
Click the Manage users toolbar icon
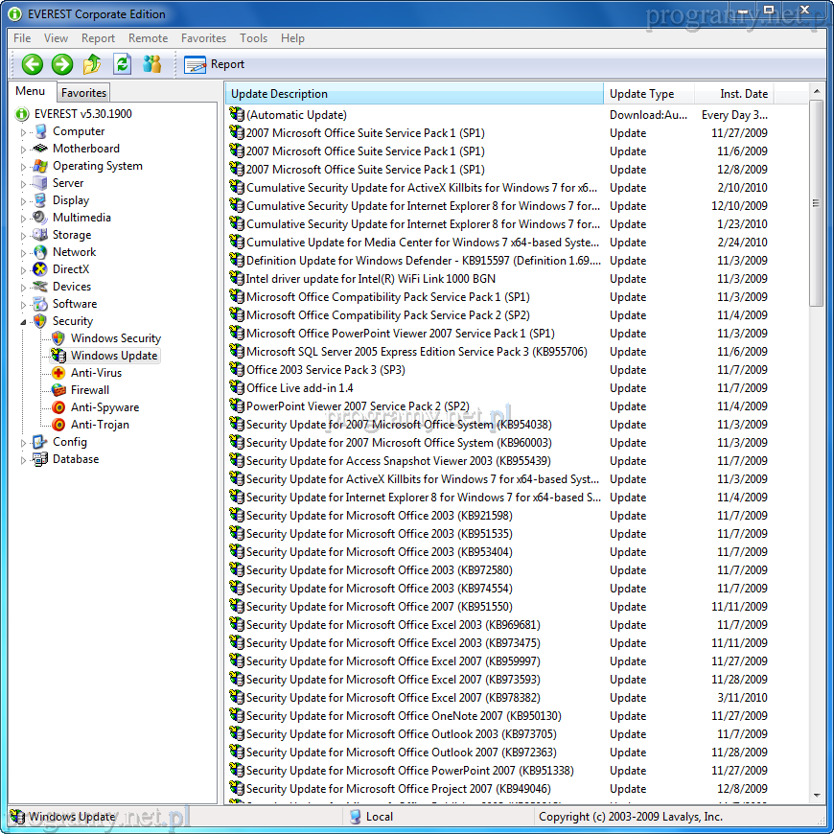[x=151, y=64]
